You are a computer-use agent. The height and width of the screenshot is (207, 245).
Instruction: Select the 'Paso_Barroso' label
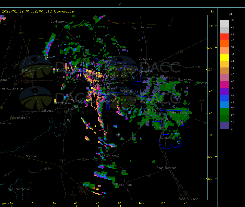tap(167, 168)
